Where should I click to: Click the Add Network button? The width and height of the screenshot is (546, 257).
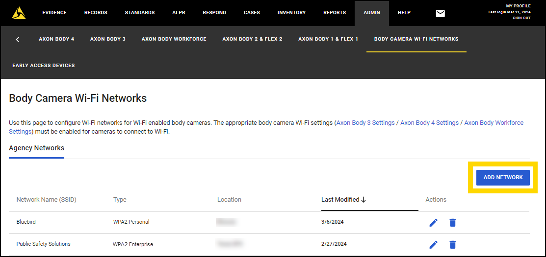pyautogui.click(x=503, y=177)
